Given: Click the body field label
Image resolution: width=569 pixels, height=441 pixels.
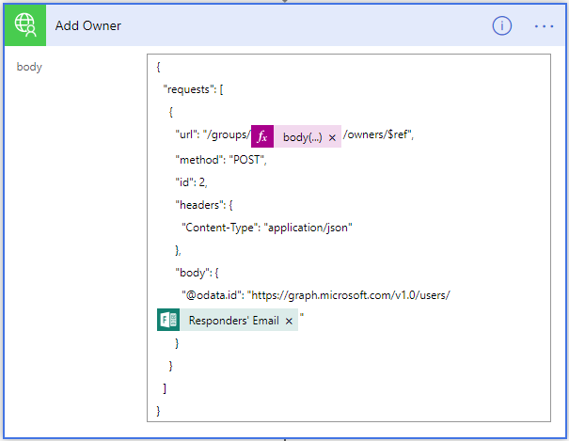Looking at the screenshot, I should (x=29, y=67).
